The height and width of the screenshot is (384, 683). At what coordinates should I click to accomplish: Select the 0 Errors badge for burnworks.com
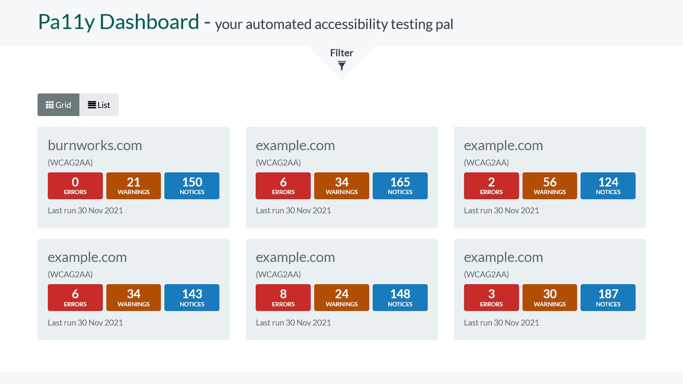[x=75, y=186]
